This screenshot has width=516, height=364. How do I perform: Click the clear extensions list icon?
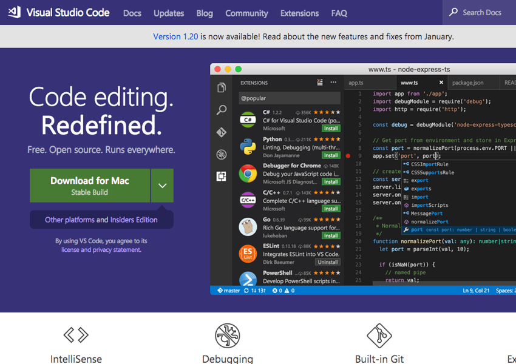[319, 83]
